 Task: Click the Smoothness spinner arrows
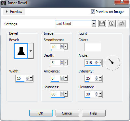[62, 47]
